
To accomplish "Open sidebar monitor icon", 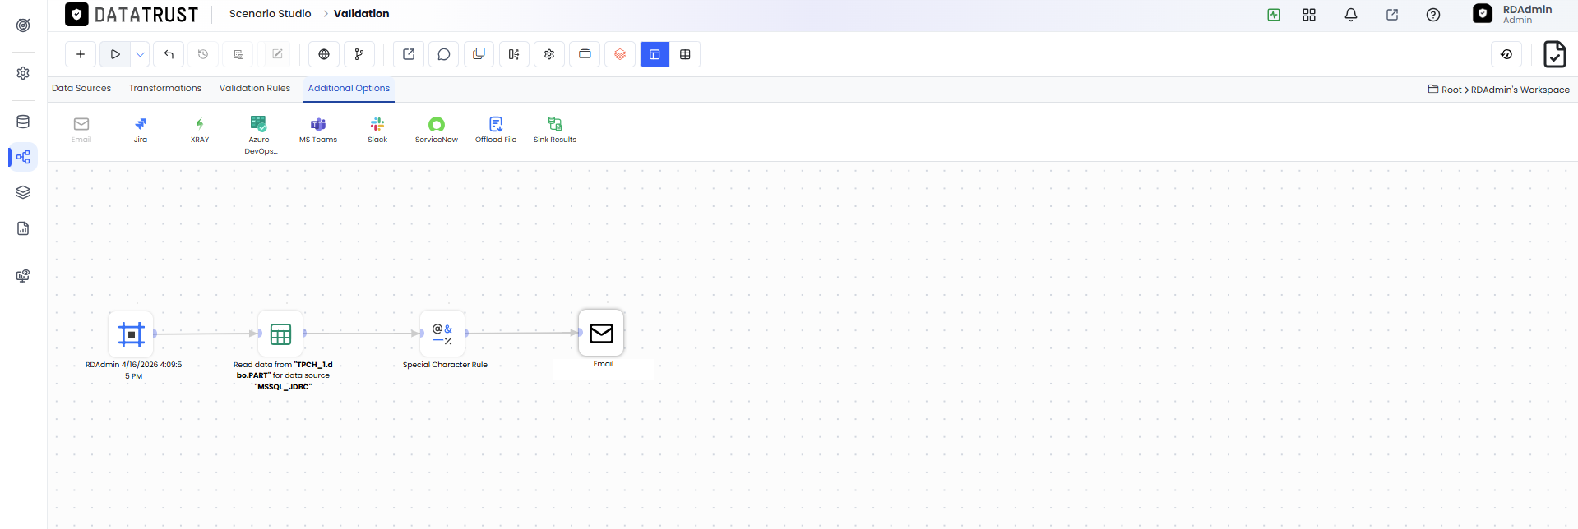I will (x=23, y=276).
